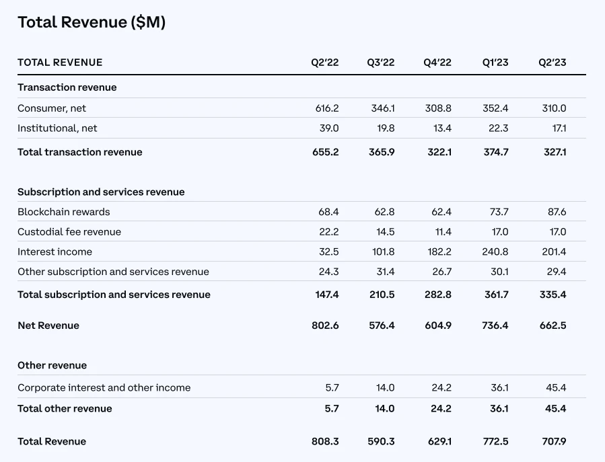
Task: Select the 'Net Revenue' row label
Action: 48,325
